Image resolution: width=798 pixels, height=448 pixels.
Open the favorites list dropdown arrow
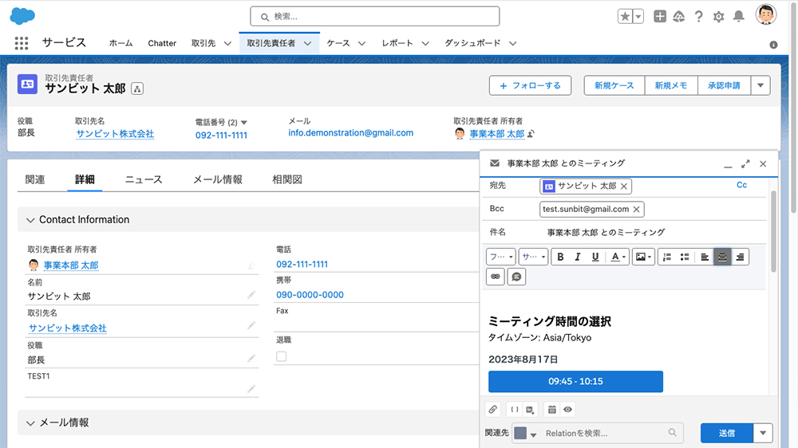pyautogui.click(x=638, y=16)
